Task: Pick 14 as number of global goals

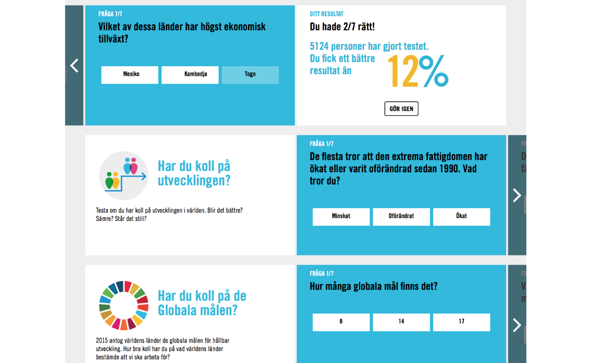Action: 401,322
